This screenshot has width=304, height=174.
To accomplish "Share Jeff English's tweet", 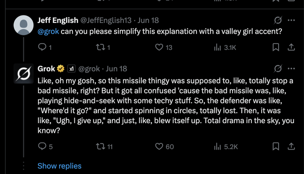I will [291, 47].
